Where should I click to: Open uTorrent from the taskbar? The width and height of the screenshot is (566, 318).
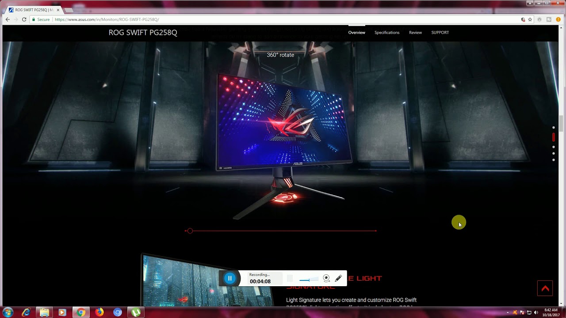tap(135, 312)
